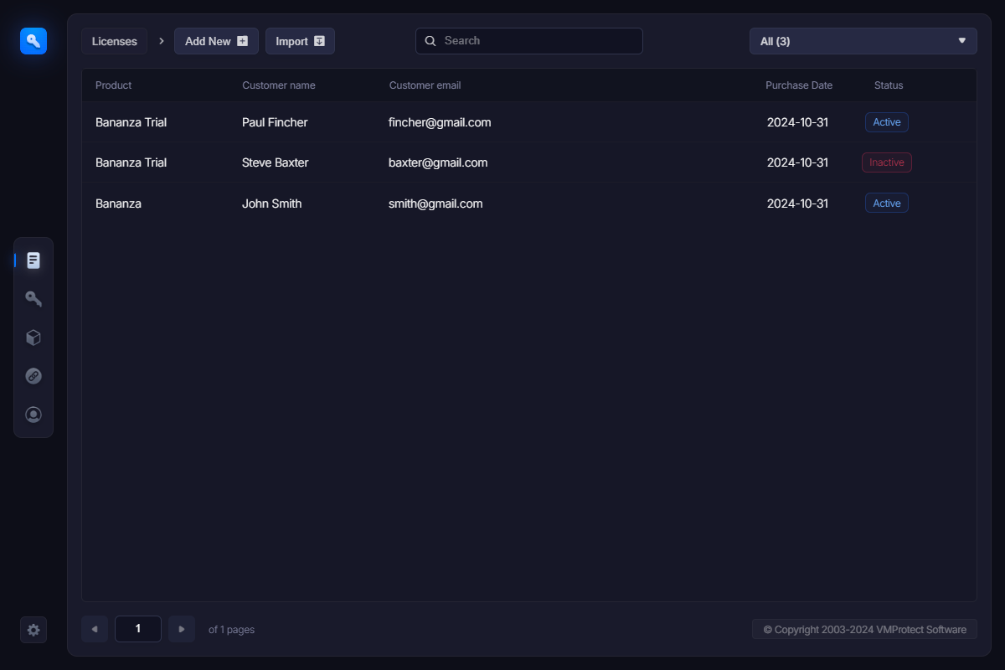Viewport: 1005px width, 670px height.
Task: Sort by the Purchase Date column header
Action: pos(798,85)
